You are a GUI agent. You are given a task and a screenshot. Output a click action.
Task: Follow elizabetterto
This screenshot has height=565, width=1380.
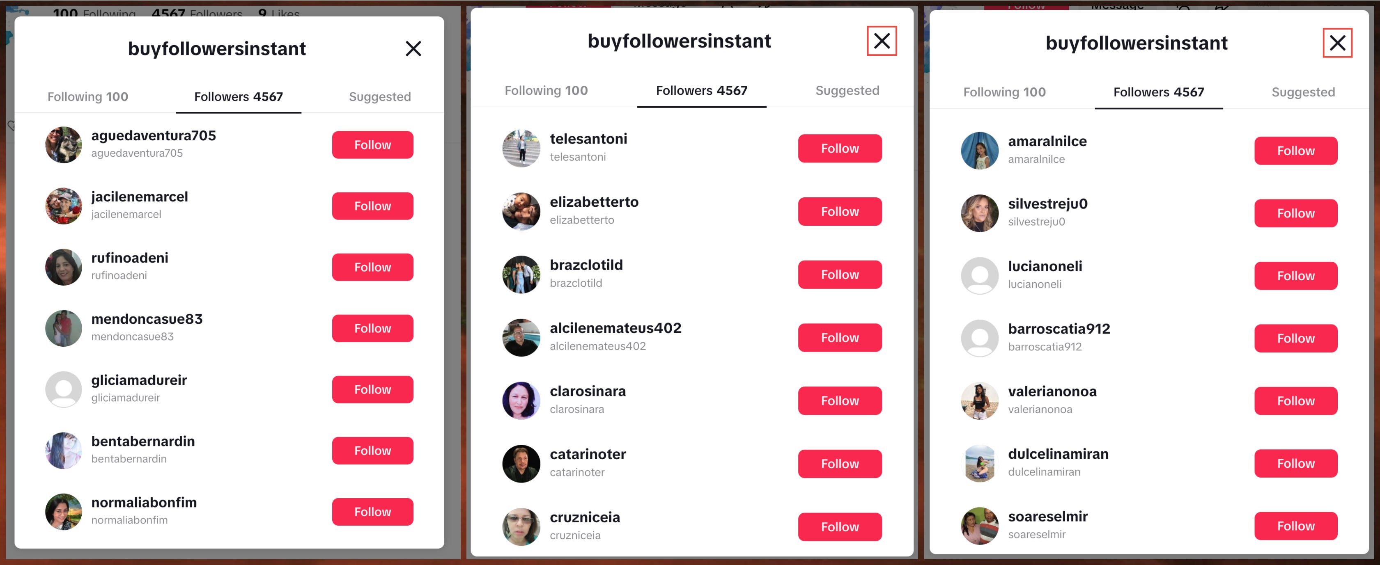pyautogui.click(x=840, y=212)
